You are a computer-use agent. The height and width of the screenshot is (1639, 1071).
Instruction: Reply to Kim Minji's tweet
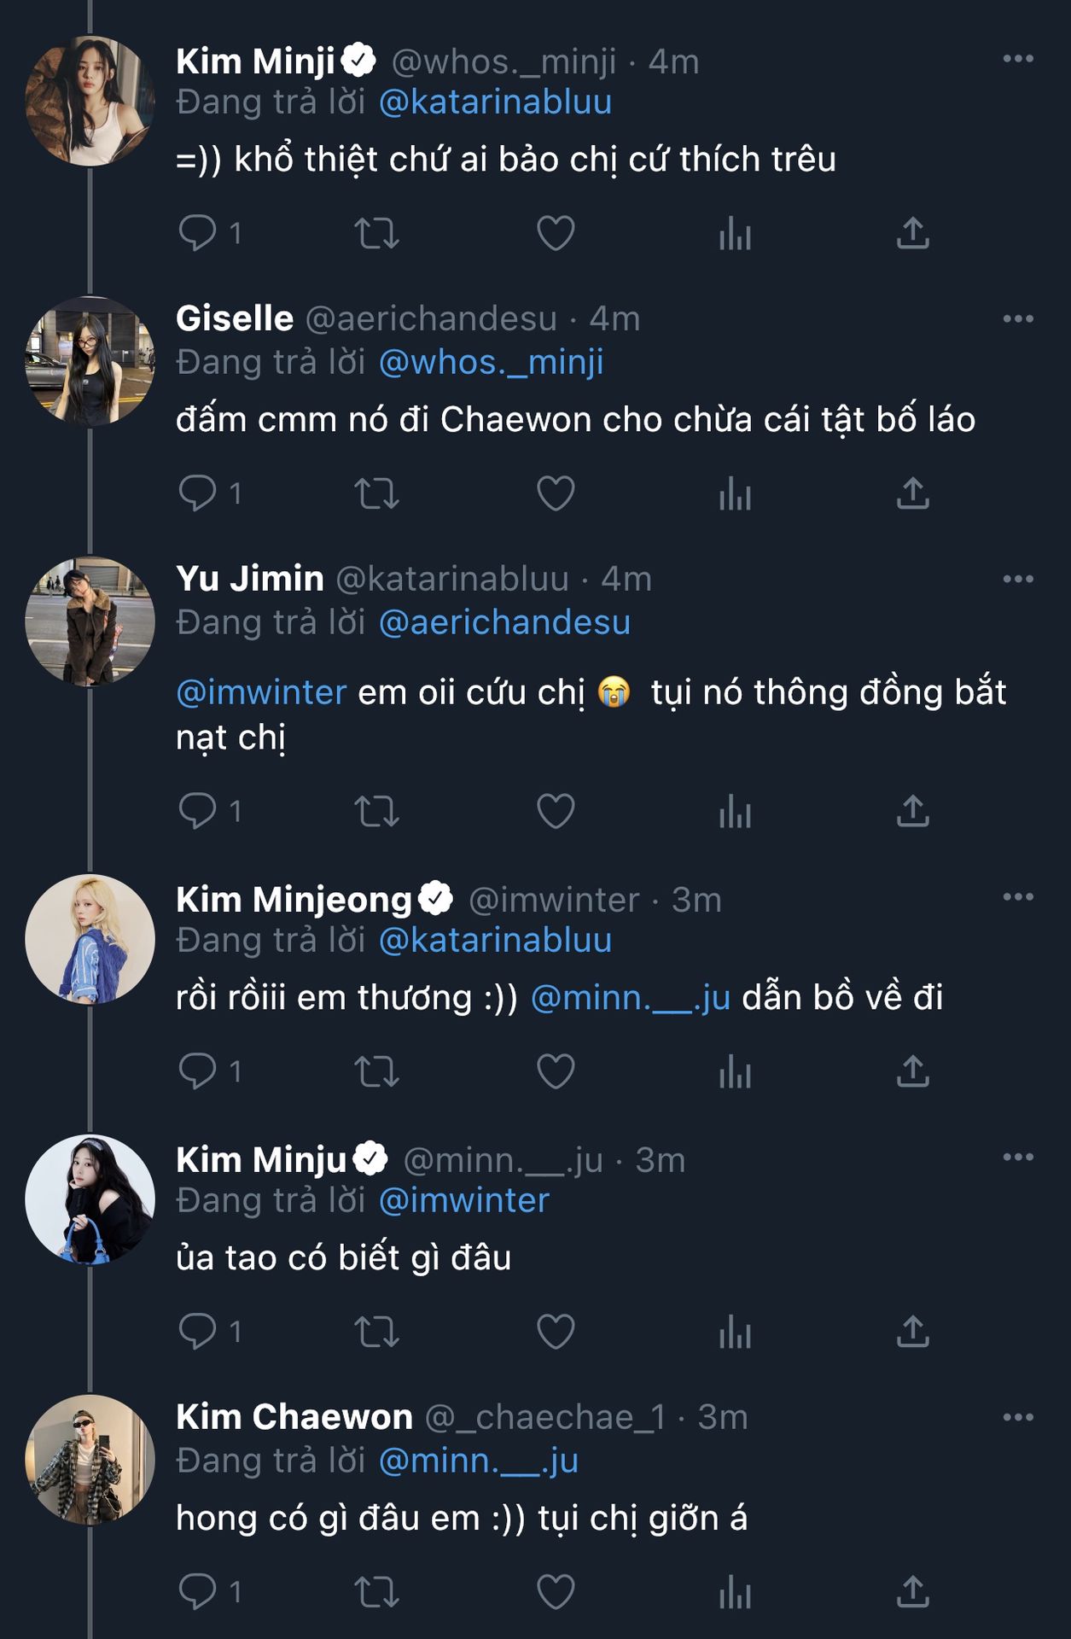(x=198, y=233)
